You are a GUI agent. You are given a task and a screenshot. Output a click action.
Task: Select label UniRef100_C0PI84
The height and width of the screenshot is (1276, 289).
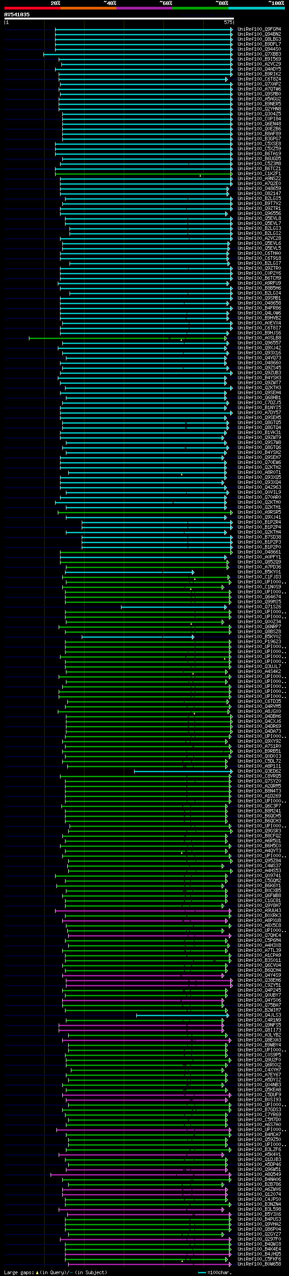pos(259,119)
